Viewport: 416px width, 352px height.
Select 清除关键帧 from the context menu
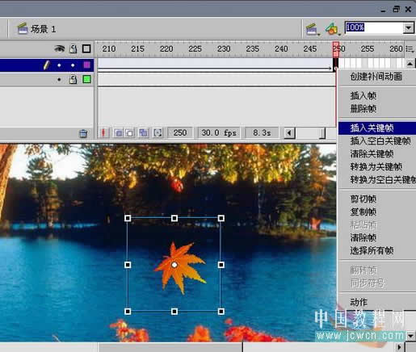tap(372, 153)
